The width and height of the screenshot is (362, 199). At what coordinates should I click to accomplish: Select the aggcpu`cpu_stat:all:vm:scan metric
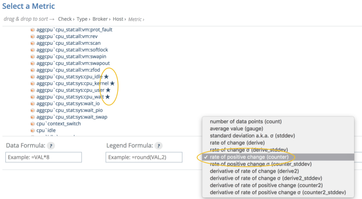[68, 43]
